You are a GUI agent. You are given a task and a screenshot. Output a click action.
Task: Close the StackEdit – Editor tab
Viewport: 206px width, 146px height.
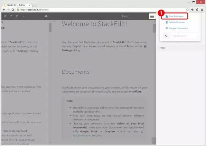30,5
